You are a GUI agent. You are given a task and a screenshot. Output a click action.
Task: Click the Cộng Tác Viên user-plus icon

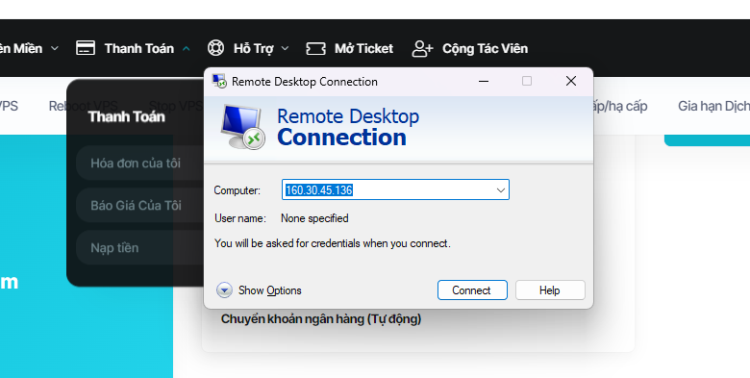coord(422,48)
